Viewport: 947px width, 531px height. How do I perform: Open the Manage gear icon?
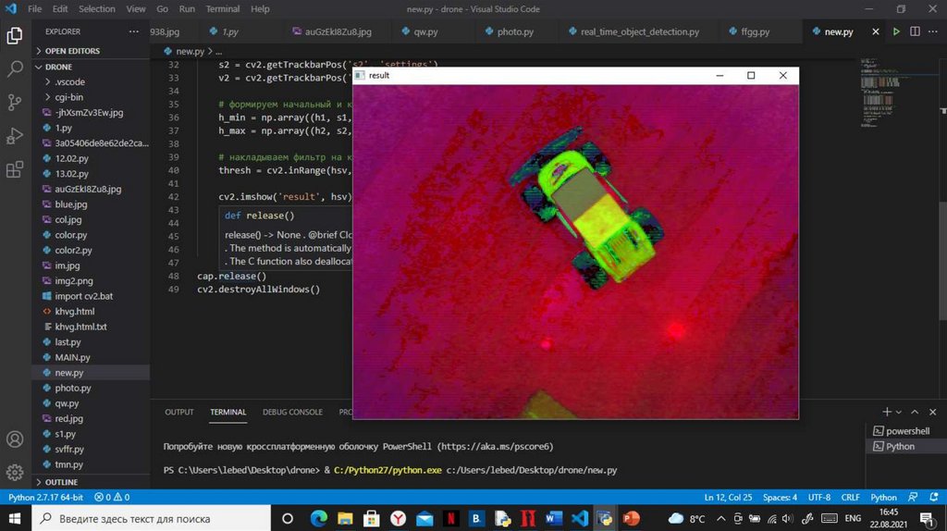(x=15, y=473)
